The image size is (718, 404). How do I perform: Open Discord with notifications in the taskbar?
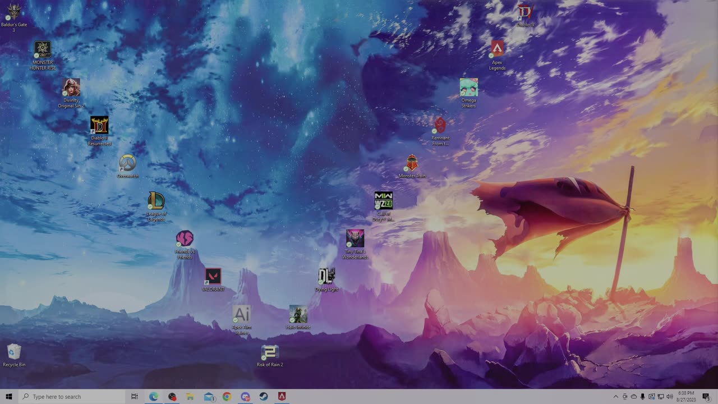point(245,397)
